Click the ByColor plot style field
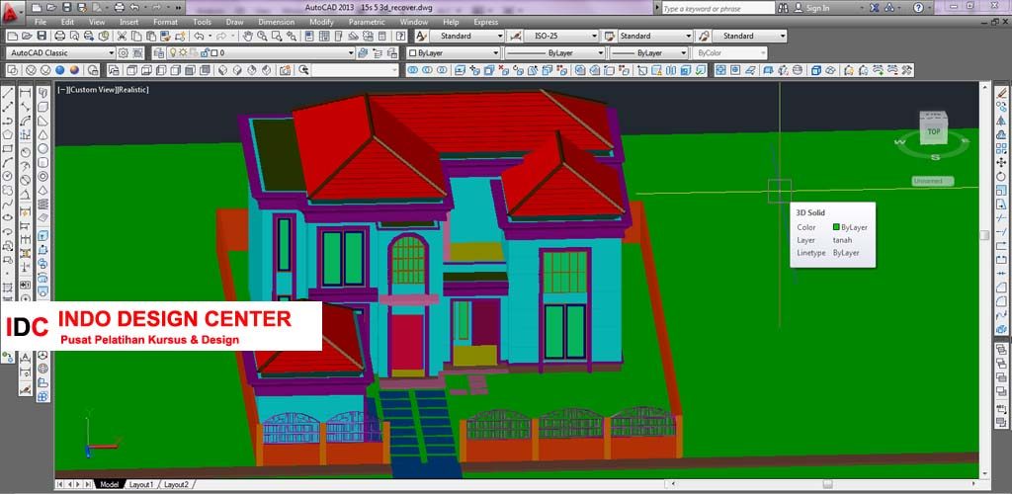 (x=730, y=53)
